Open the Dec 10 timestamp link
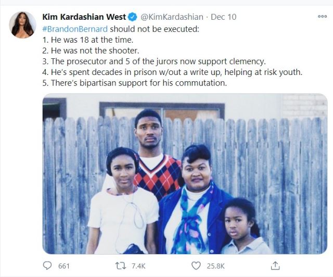The image size is (333, 277). click(x=223, y=17)
